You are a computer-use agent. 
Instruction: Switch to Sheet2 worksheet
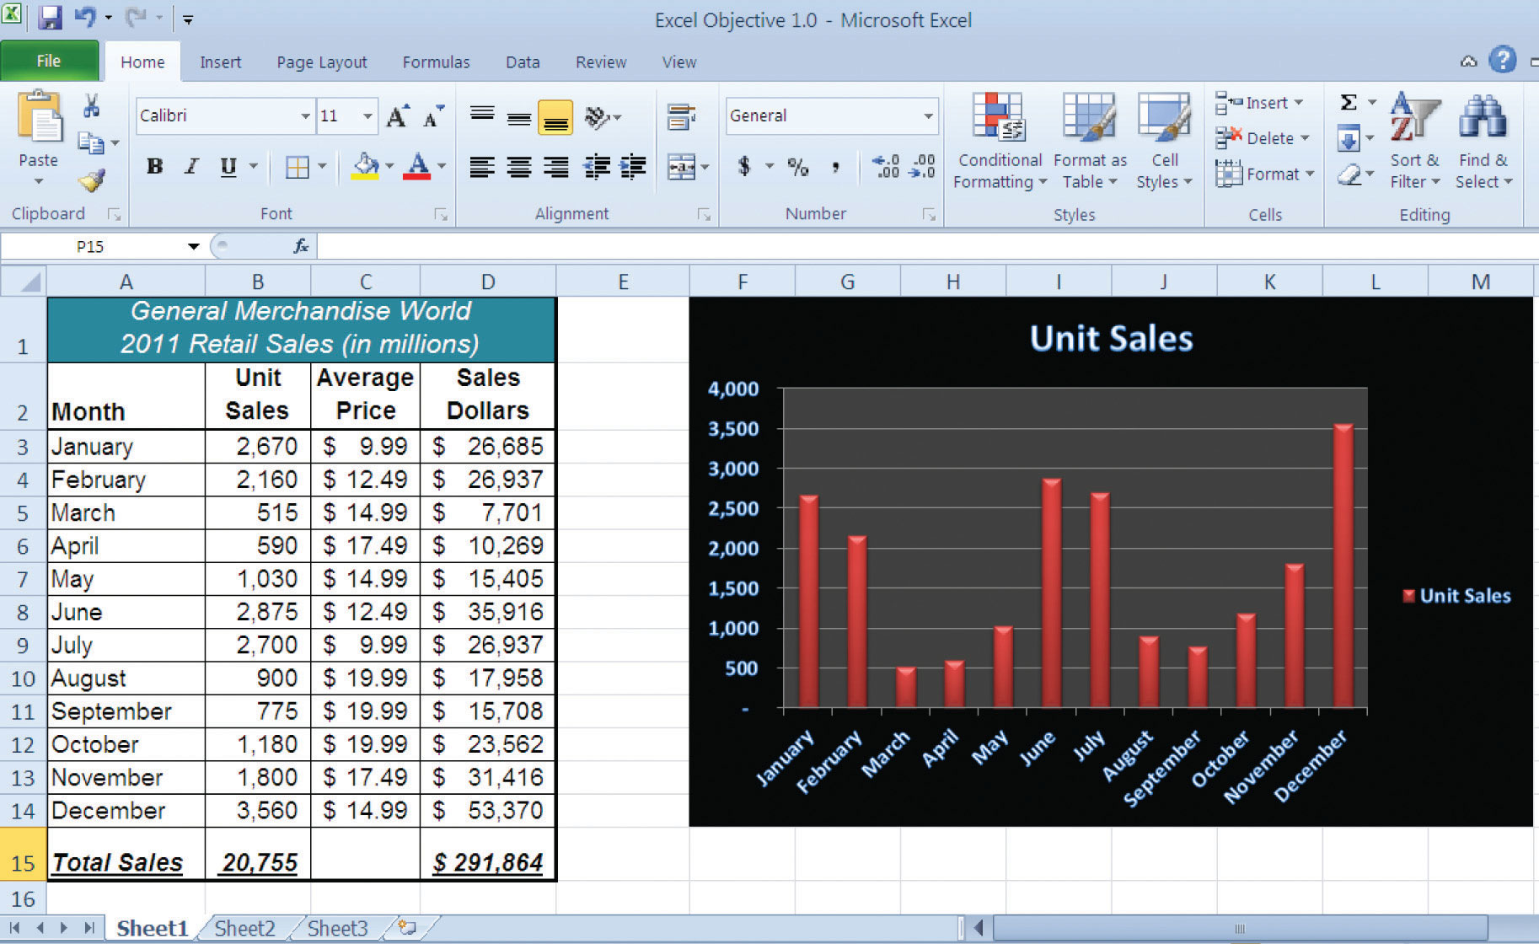tap(244, 928)
